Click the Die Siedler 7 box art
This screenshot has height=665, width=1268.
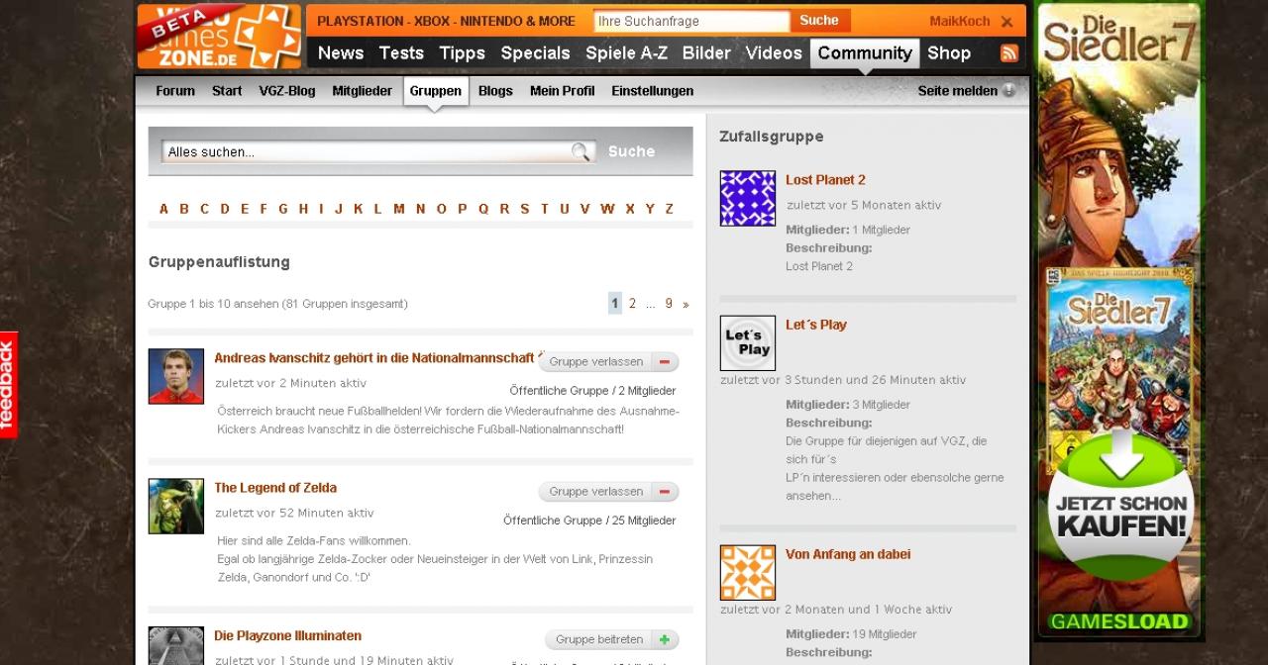(x=1120, y=363)
